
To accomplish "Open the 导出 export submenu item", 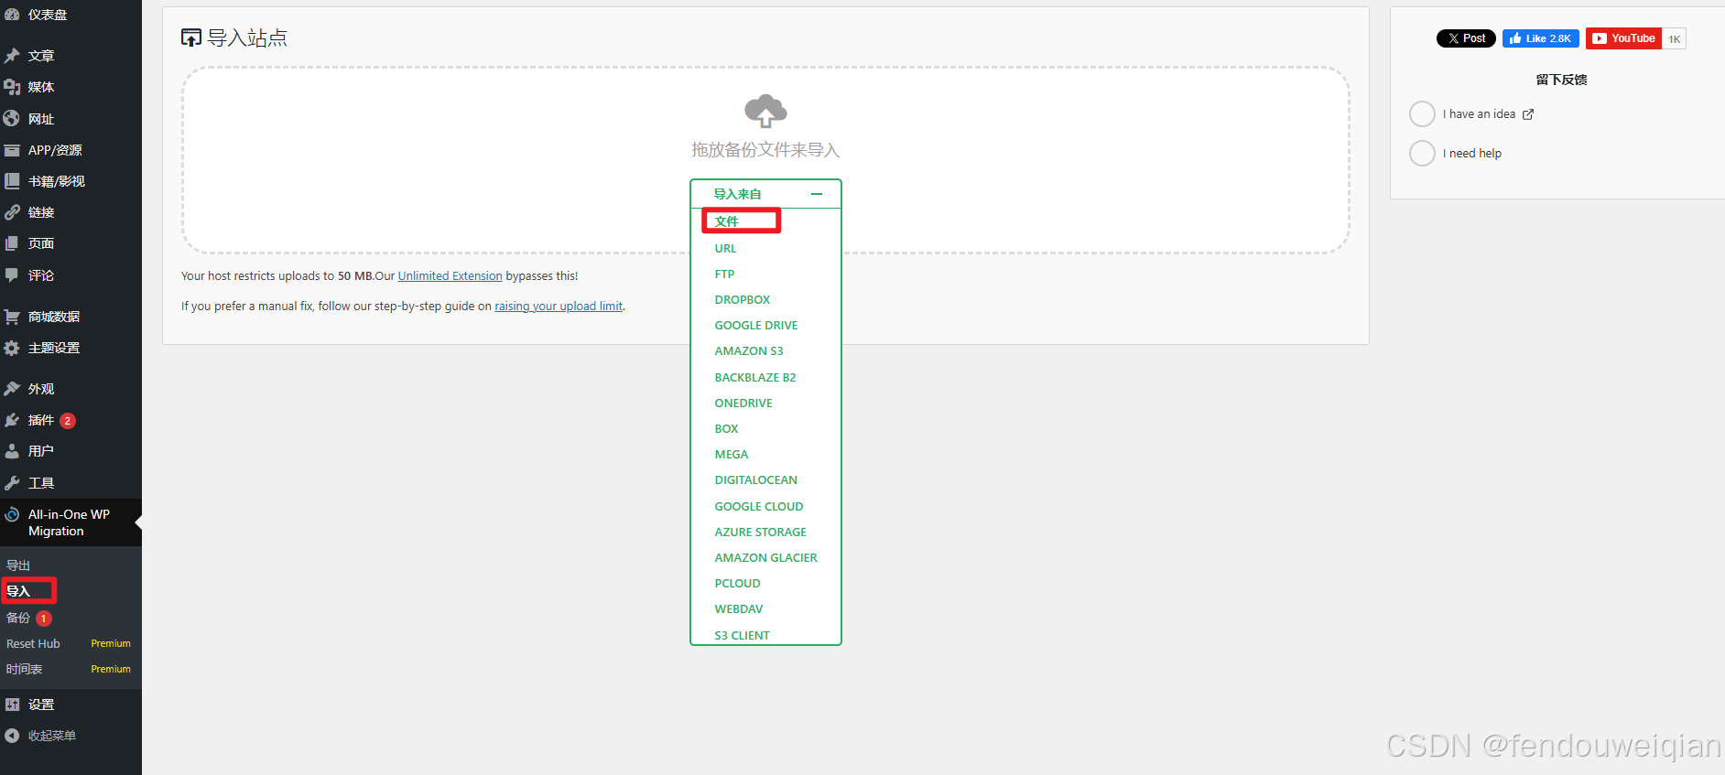I will point(18,565).
